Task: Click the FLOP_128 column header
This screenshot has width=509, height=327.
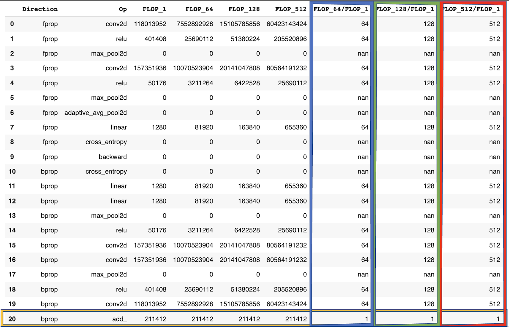Action: click(244, 9)
